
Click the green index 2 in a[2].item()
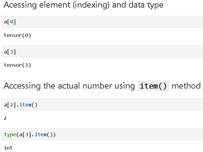click(x=11, y=105)
